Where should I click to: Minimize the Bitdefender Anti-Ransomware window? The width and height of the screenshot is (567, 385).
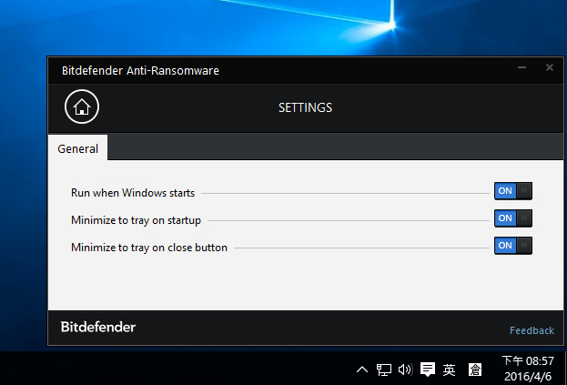(521, 67)
